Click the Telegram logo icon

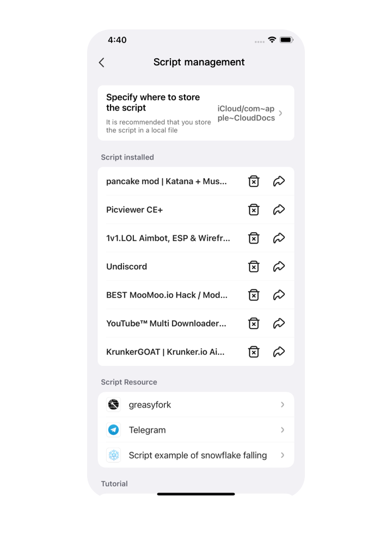[x=114, y=430]
